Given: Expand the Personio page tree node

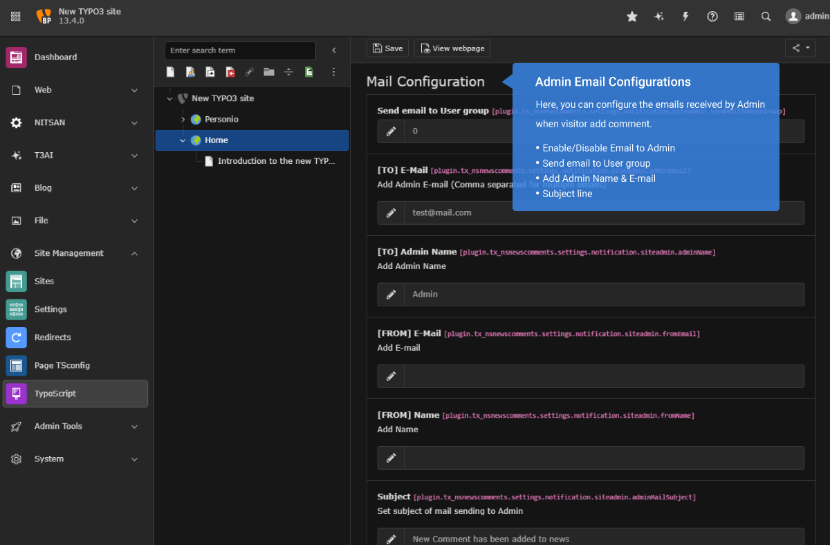Looking at the screenshot, I should click(x=183, y=120).
